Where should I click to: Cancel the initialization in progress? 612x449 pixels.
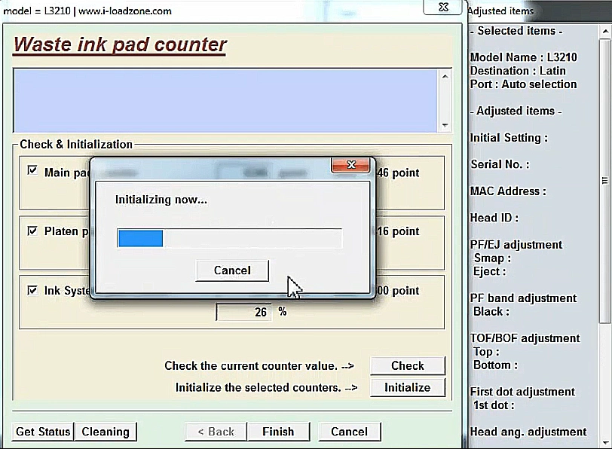pos(231,270)
